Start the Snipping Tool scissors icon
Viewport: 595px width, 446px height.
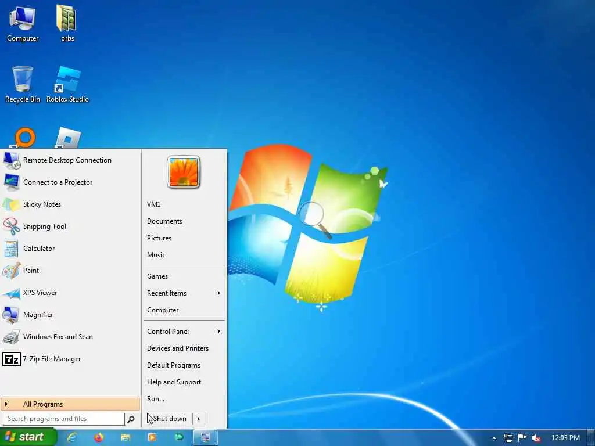point(12,226)
